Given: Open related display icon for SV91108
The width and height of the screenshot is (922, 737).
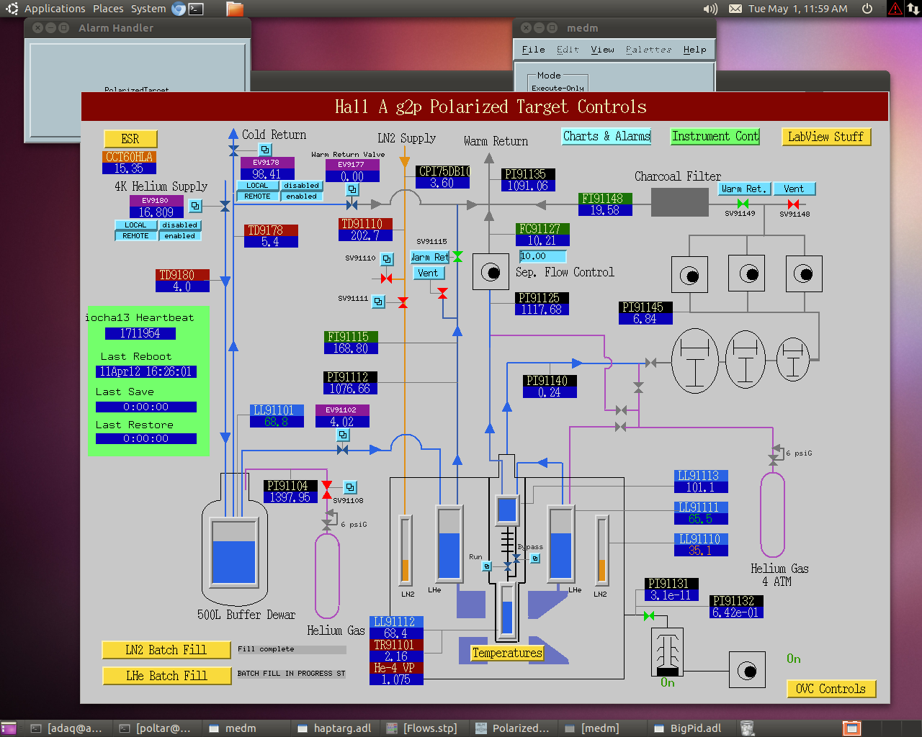Looking at the screenshot, I should tap(349, 487).
